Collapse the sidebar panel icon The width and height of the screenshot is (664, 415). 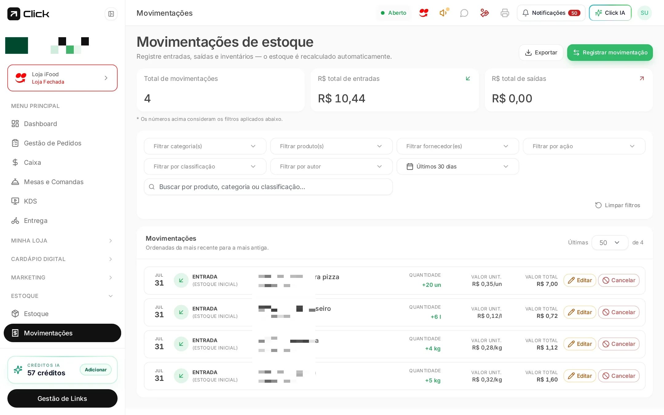click(111, 14)
